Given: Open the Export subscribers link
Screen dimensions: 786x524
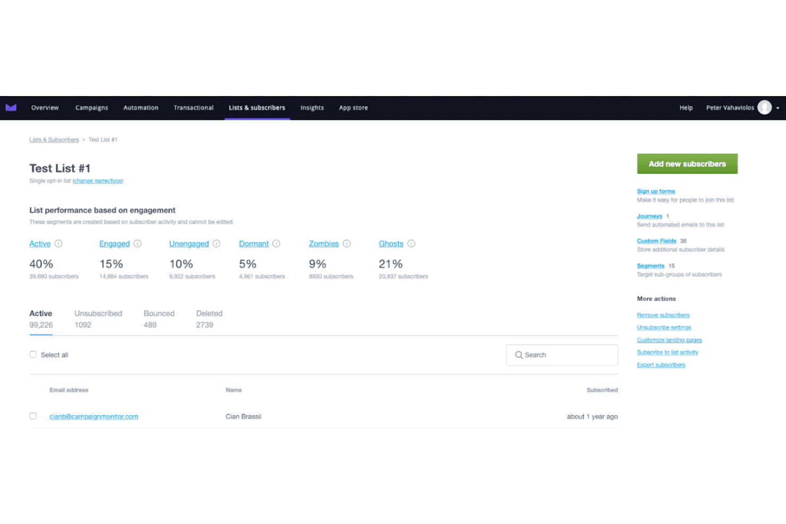Looking at the screenshot, I should point(661,365).
